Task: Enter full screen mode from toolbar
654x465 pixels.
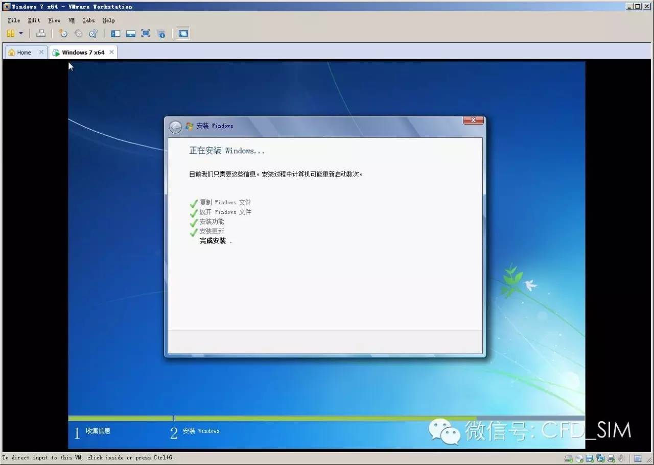Action: [146, 34]
